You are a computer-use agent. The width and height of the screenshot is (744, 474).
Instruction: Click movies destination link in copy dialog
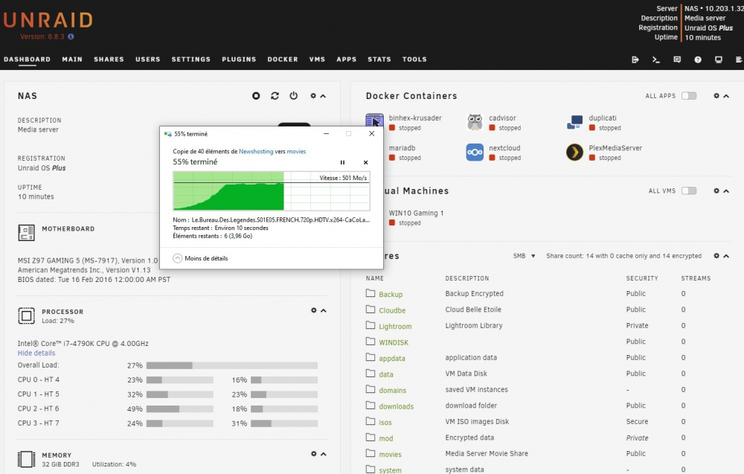click(296, 151)
